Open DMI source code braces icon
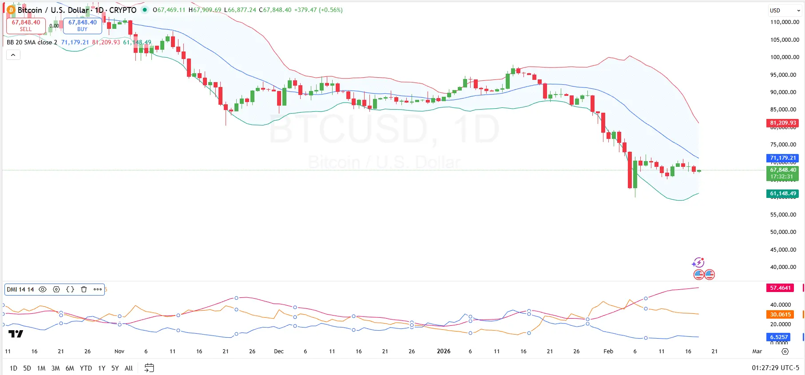This screenshot has height=375, width=805. coord(70,289)
